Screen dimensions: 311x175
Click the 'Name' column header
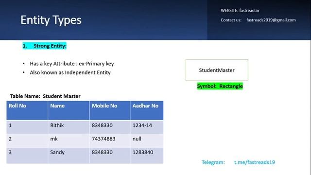pos(69,110)
